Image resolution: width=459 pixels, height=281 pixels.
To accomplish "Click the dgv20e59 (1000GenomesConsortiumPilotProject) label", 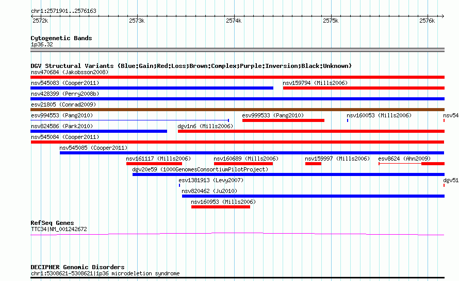I will point(200,169).
